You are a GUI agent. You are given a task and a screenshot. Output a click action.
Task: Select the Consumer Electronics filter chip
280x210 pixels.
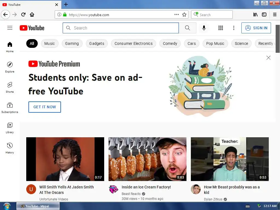133,43
